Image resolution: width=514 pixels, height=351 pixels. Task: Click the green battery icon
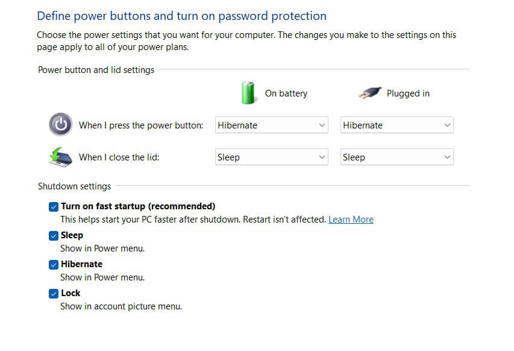click(249, 92)
